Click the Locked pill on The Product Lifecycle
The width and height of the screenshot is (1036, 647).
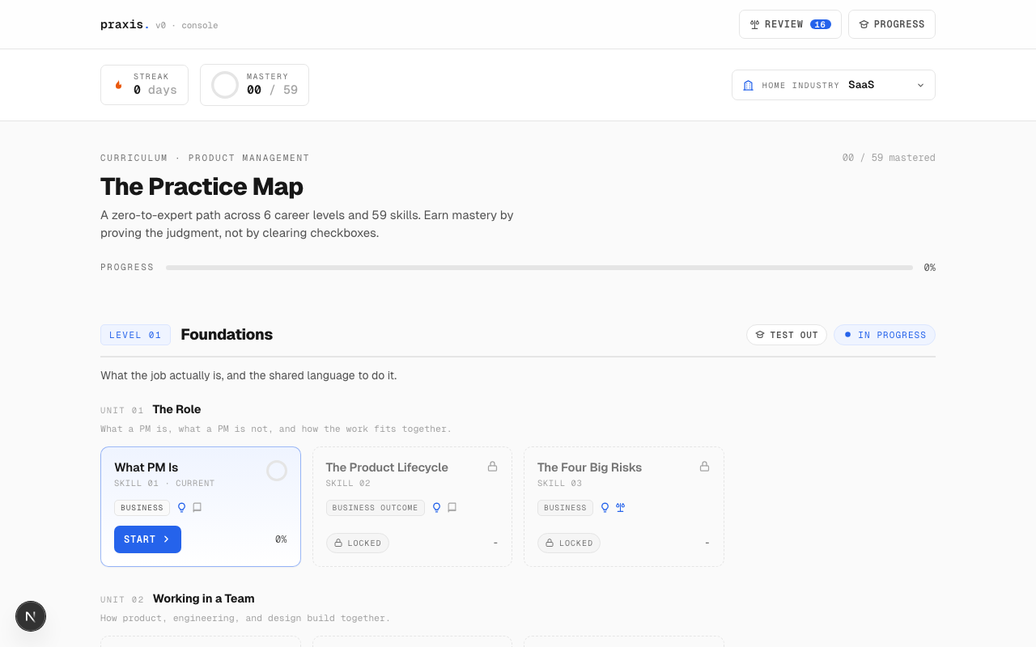pyautogui.click(x=358, y=543)
